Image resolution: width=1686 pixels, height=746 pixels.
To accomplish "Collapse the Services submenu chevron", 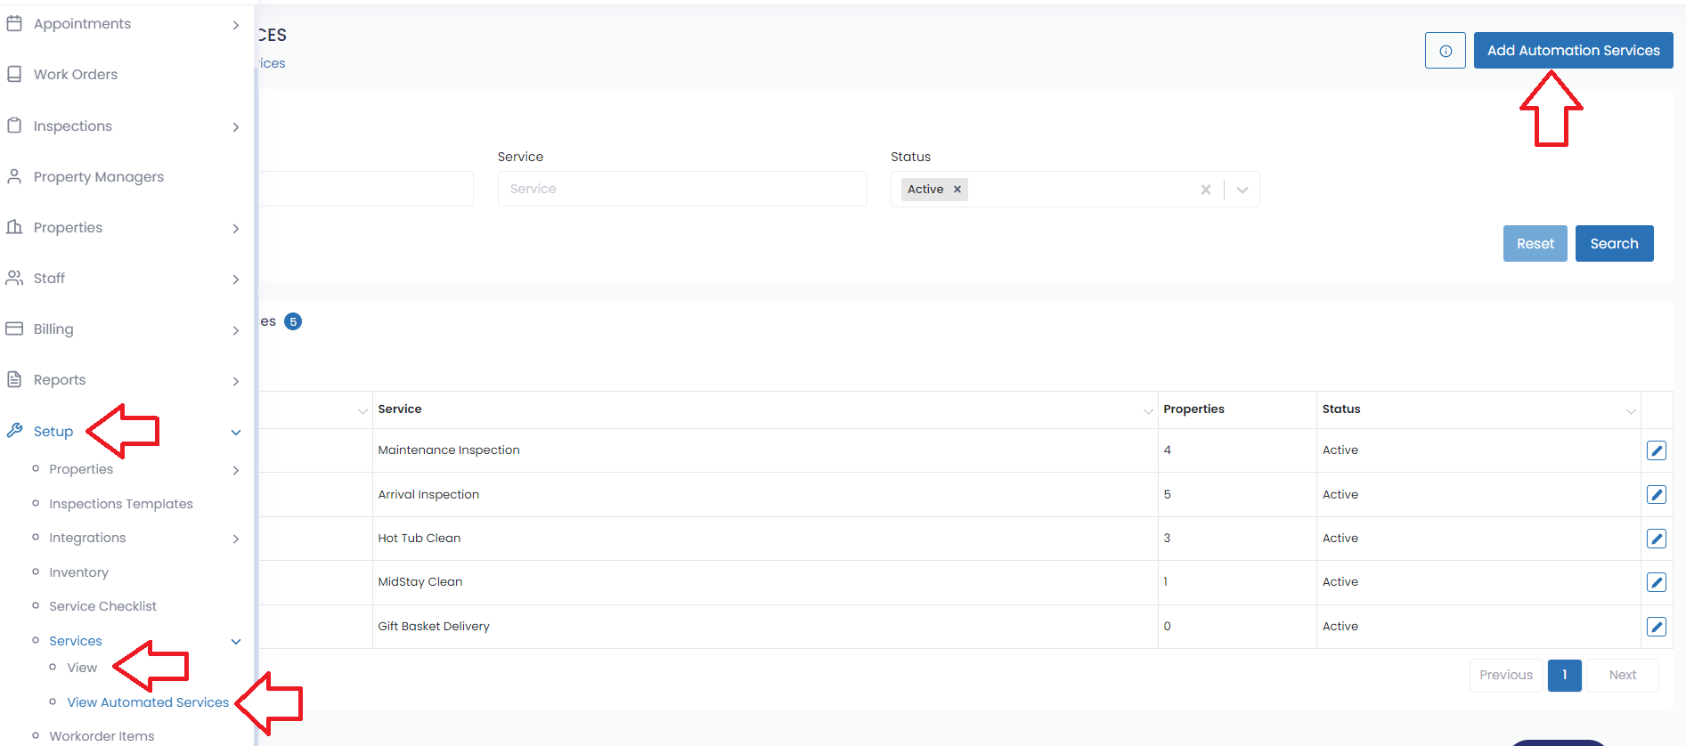I will 236,642.
